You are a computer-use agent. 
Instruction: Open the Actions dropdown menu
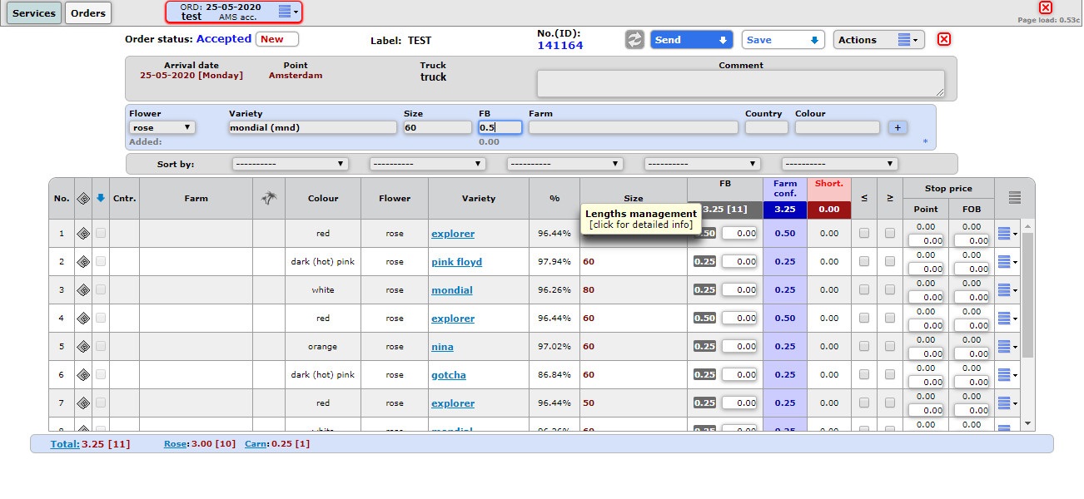878,40
